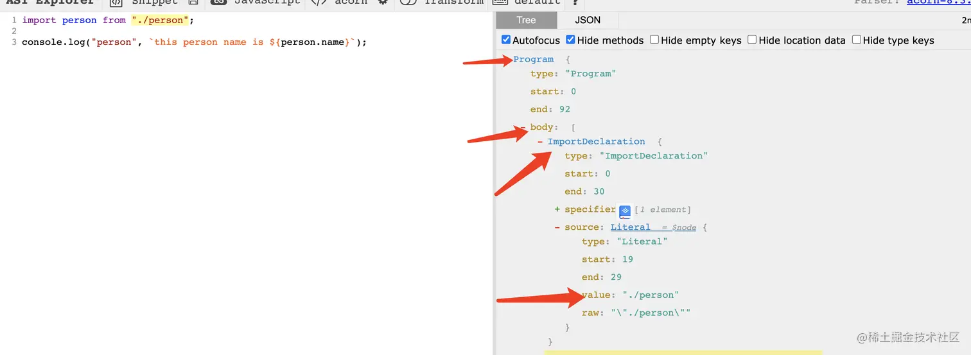971x355 pixels.
Task: Click the line number 3 in the gutter
Action: 14,42
